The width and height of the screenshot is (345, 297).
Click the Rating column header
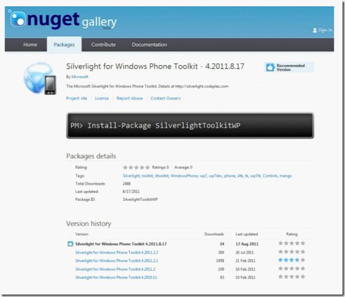pyautogui.click(x=292, y=234)
